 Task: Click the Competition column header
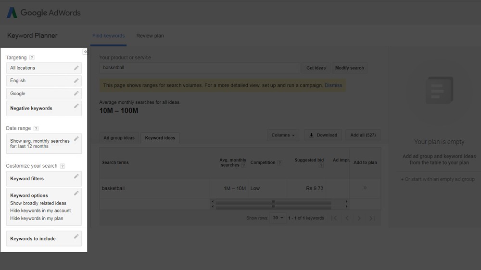pyautogui.click(x=263, y=163)
